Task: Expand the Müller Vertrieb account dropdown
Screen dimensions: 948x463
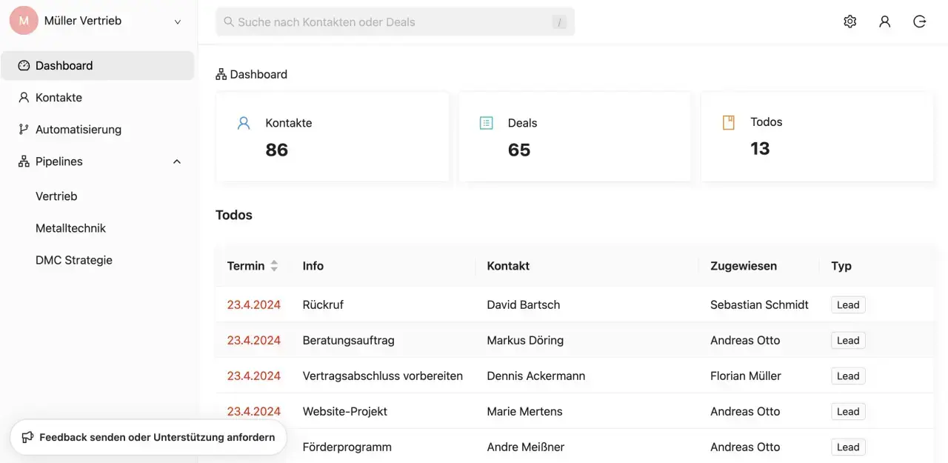Action: (x=178, y=21)
